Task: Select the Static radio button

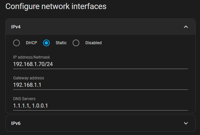Action: pos(46,43)
